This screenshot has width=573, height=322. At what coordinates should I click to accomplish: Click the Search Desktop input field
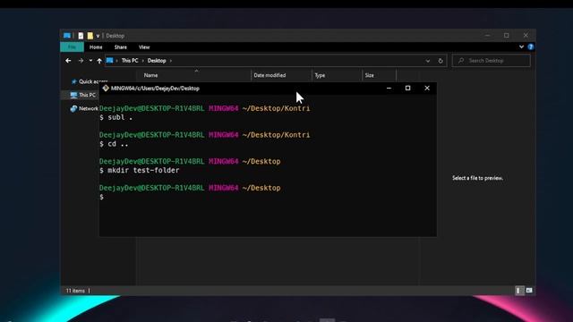(x=492, y=61)
